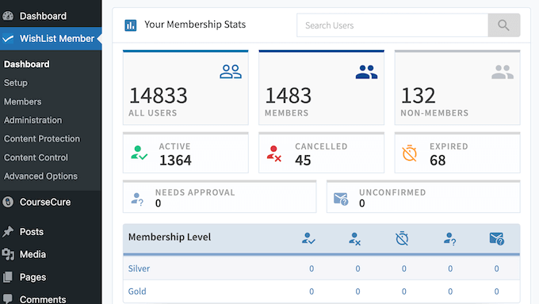Screen dimensions: 539x304
Task: Click the WishList Member checkmark icon
Action: tap(8, 39)
